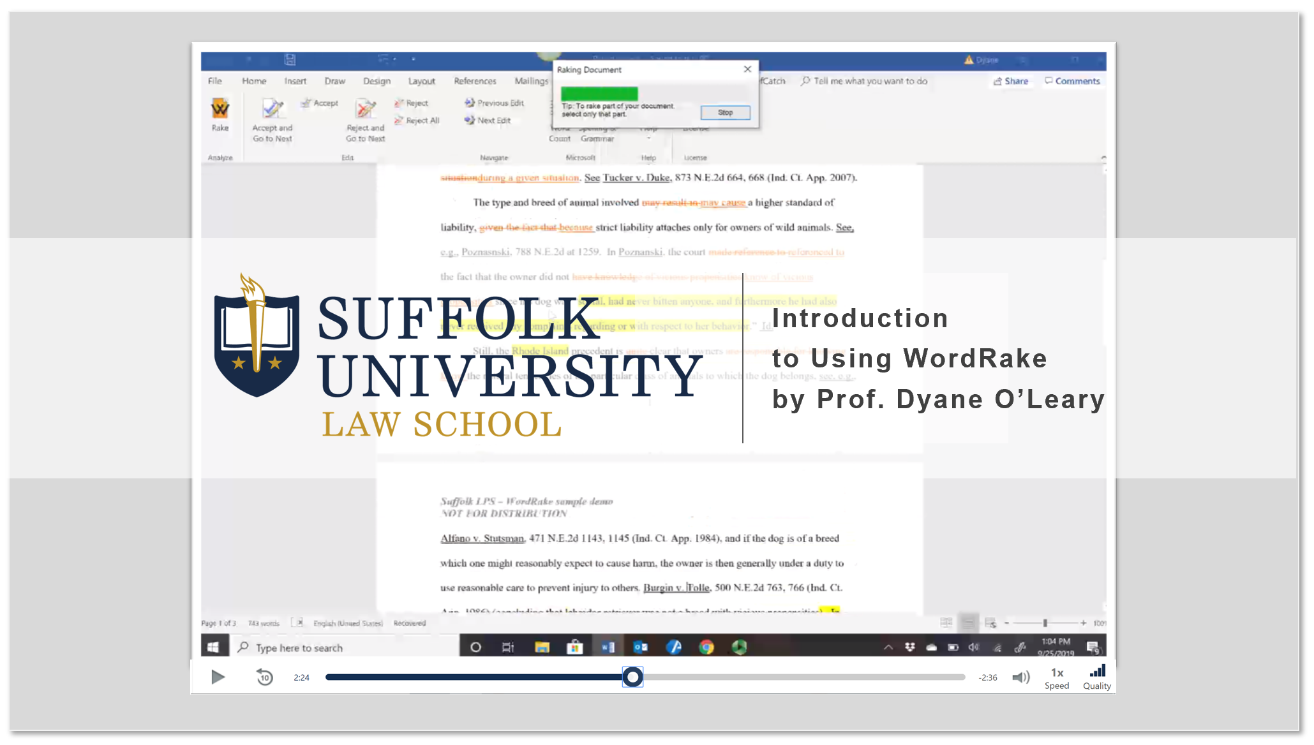
Task: Switch to the Insert tab
Action: tap(295, 81)
